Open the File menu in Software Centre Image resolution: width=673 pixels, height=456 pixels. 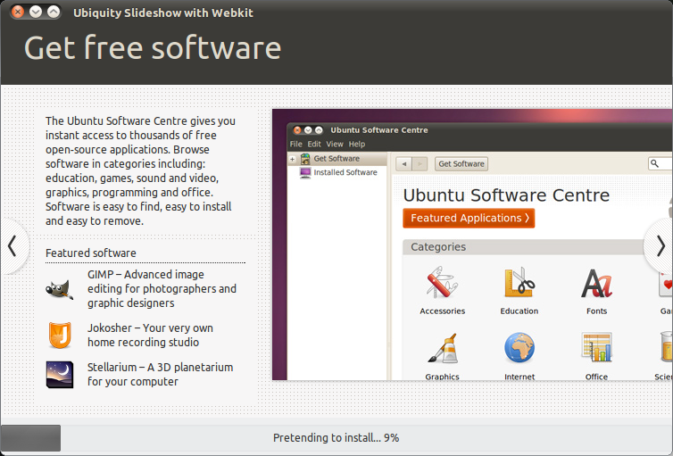(x=295, y=145)
